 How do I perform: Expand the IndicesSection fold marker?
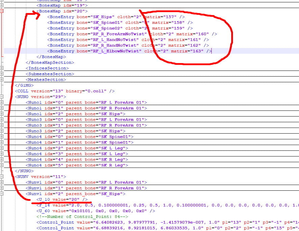point(2,68)
